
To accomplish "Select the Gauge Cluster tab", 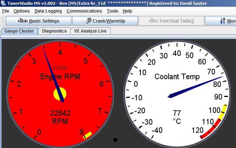I will (x=19, y=31).
